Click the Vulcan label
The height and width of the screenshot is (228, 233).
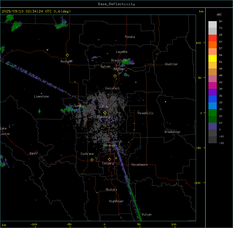coord(147,214)
